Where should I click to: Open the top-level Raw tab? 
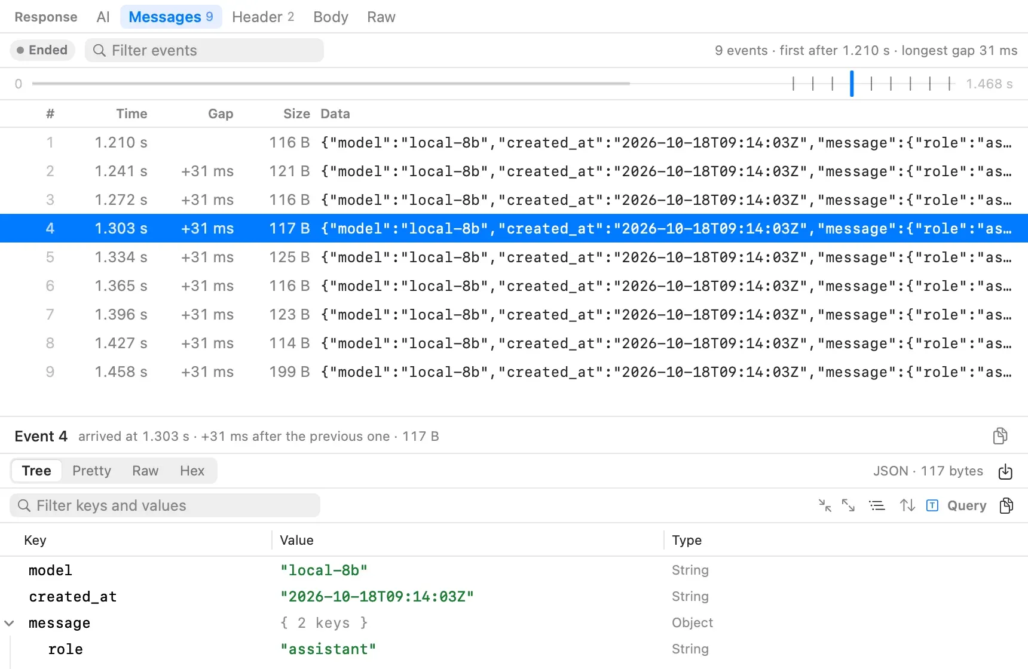[381, 17]
